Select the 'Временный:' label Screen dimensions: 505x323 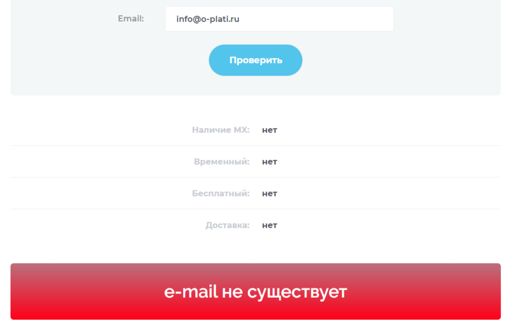click(222, 162)
